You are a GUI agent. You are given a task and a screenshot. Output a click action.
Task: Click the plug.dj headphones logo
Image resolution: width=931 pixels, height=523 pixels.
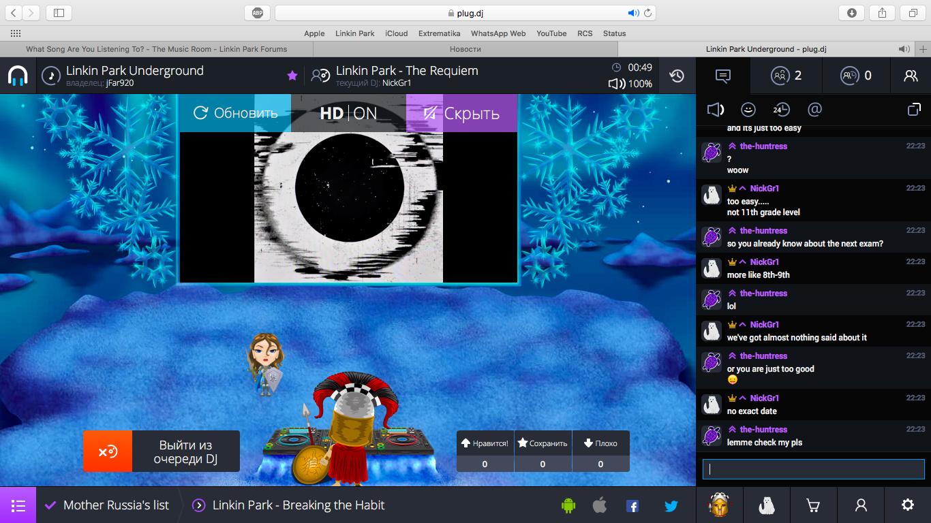point(18,76)
